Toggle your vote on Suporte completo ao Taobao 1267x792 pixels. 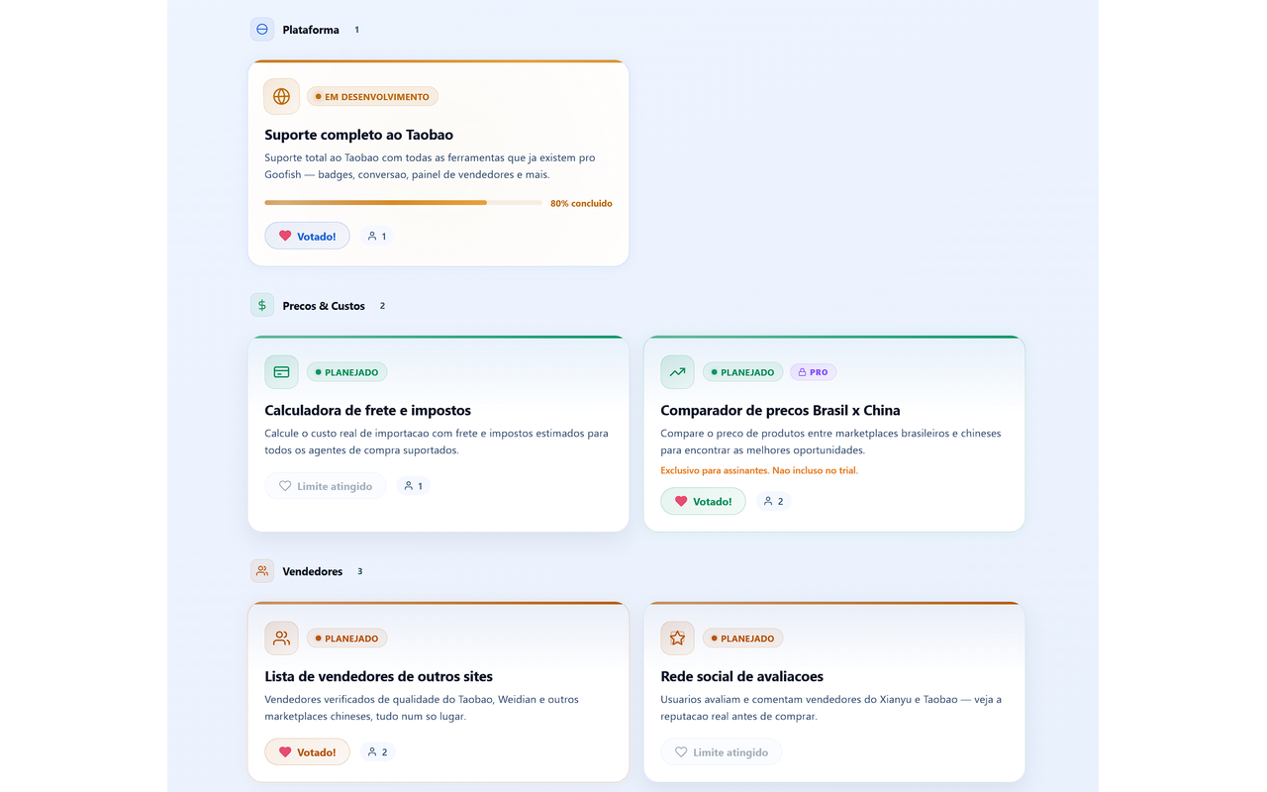click(307, 236)
